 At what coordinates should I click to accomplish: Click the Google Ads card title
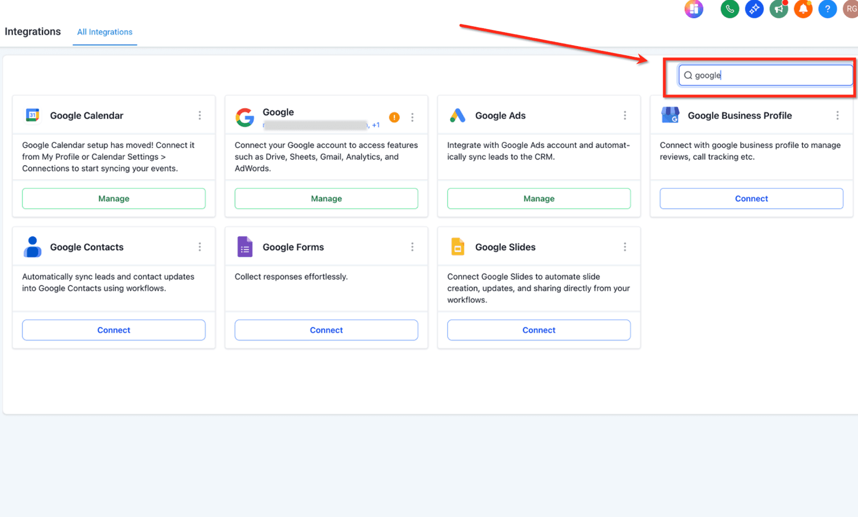500,115
